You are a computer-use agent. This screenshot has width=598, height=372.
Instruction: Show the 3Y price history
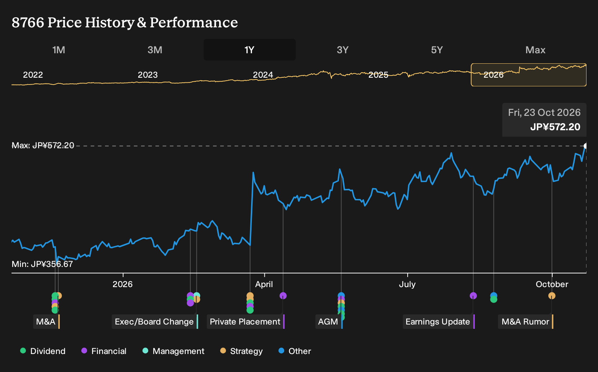point(343,50)
